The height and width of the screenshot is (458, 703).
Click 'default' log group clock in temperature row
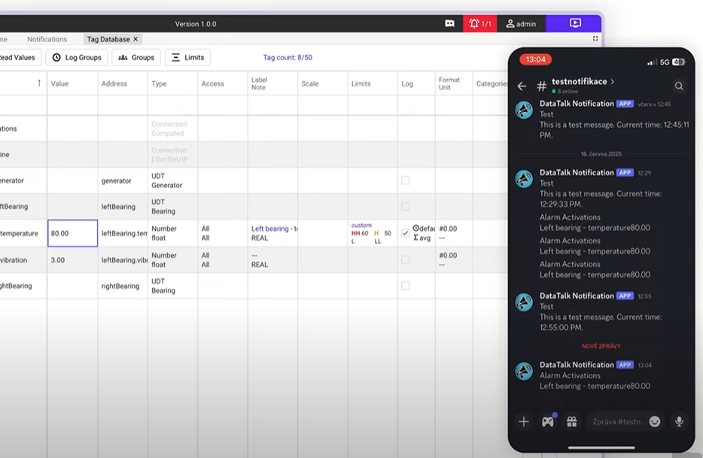tap(424, 228)
